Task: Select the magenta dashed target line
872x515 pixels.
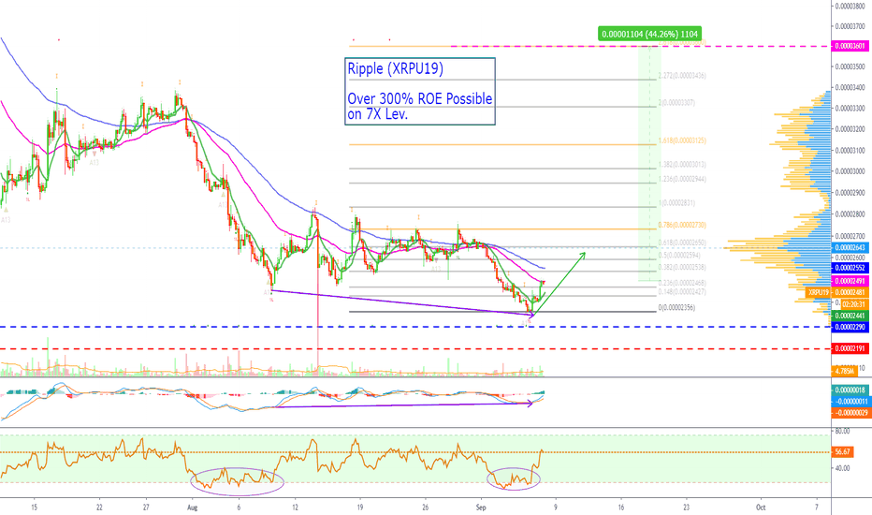Action: click(x=641, y=46)
